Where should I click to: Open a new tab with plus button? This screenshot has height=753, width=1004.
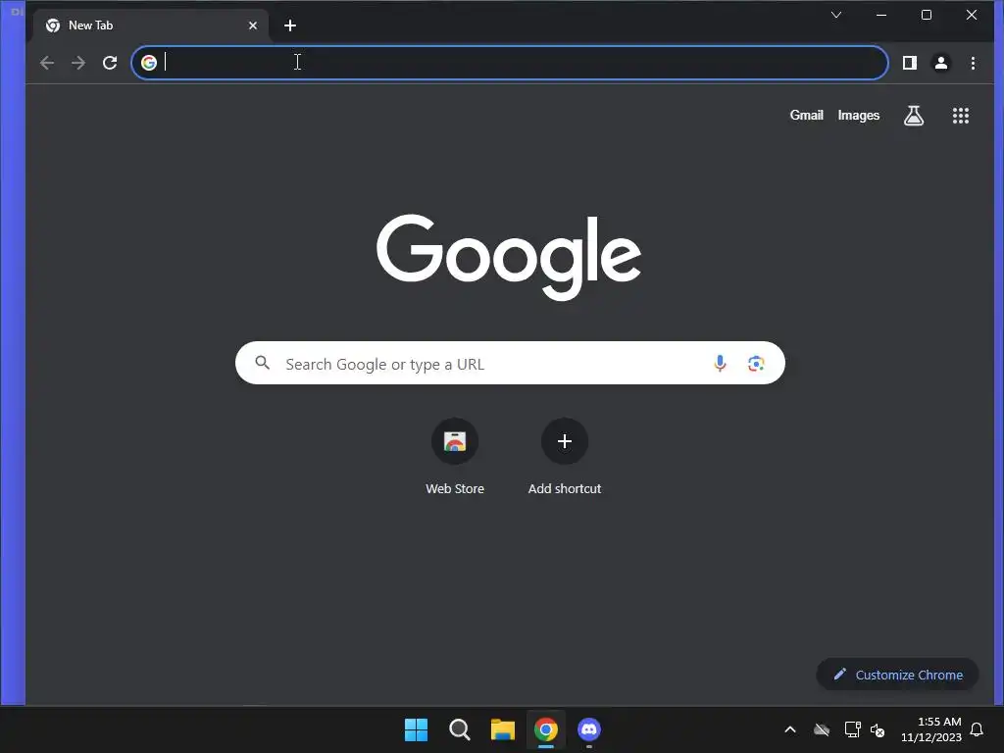coord(290,25)
